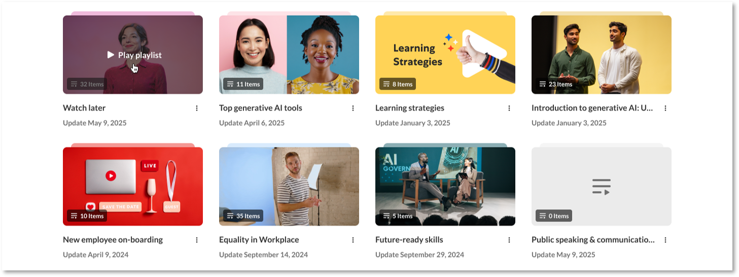739x277 pixels.
Task: Open more options for Top generative AI tools
Action: pyautogui.click(x=353, y=108)
